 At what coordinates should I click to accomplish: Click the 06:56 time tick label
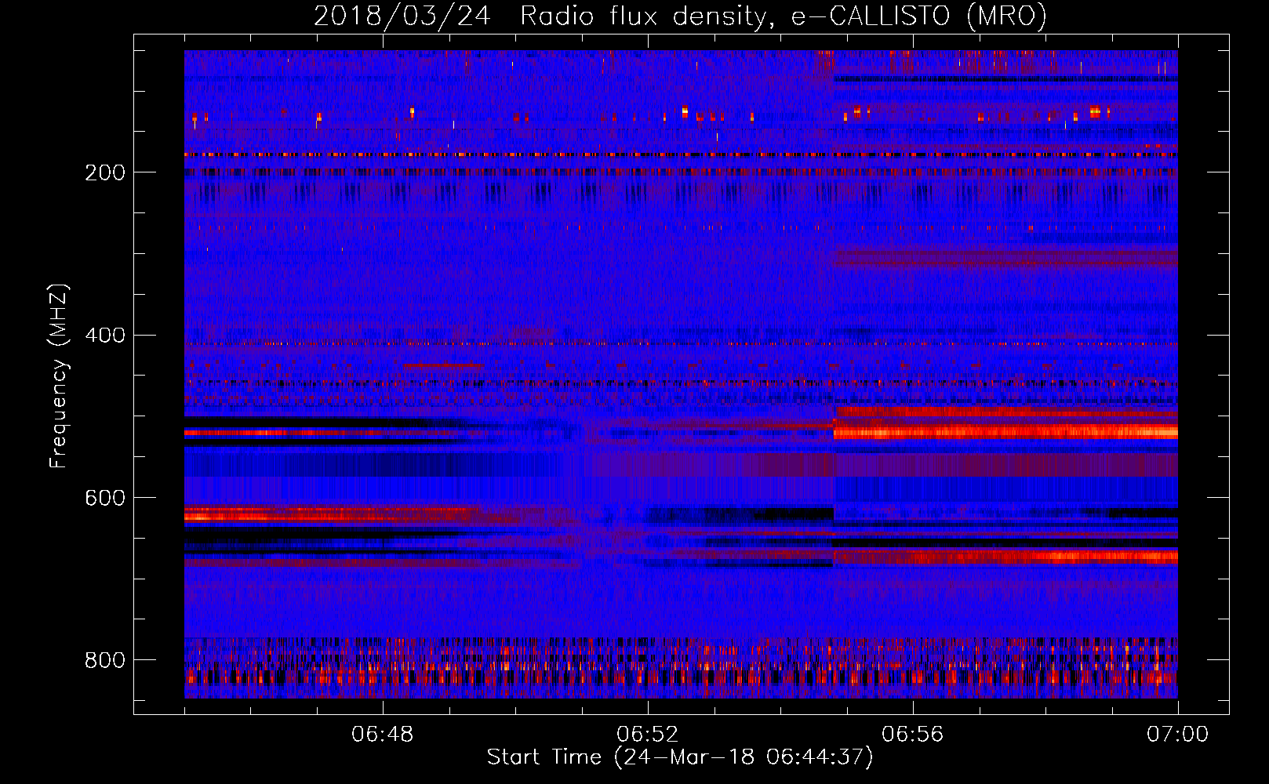click(913, 735)
